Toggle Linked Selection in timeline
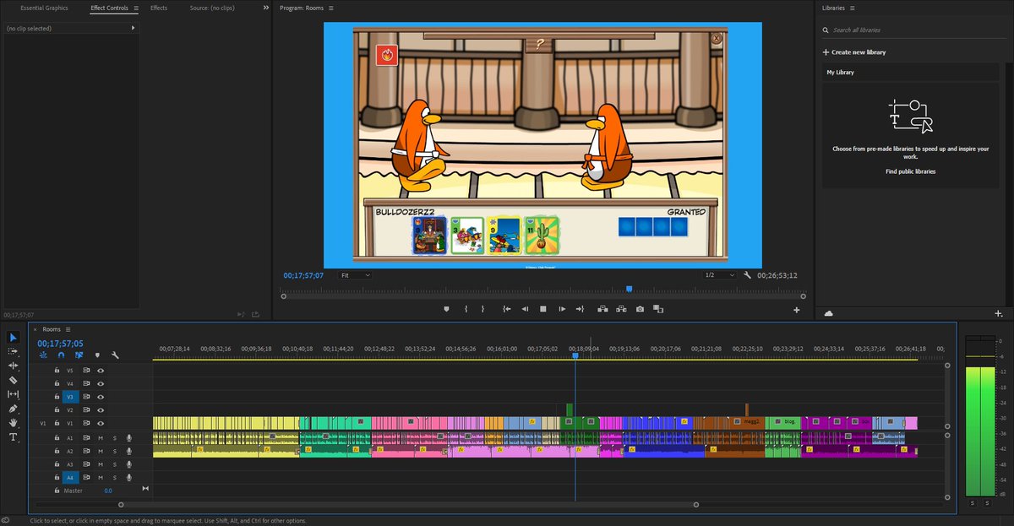1014x526 pixels. point(79,355)
